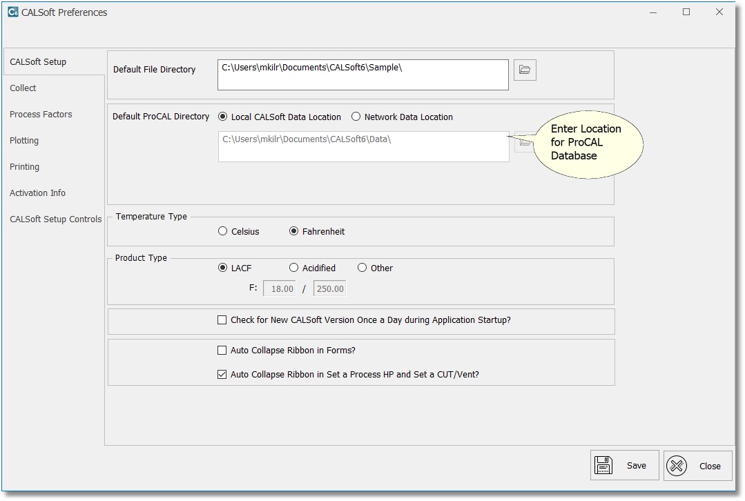Click the Save button label
This screenshot has width=745, height=501.
[x=636, y=466]
